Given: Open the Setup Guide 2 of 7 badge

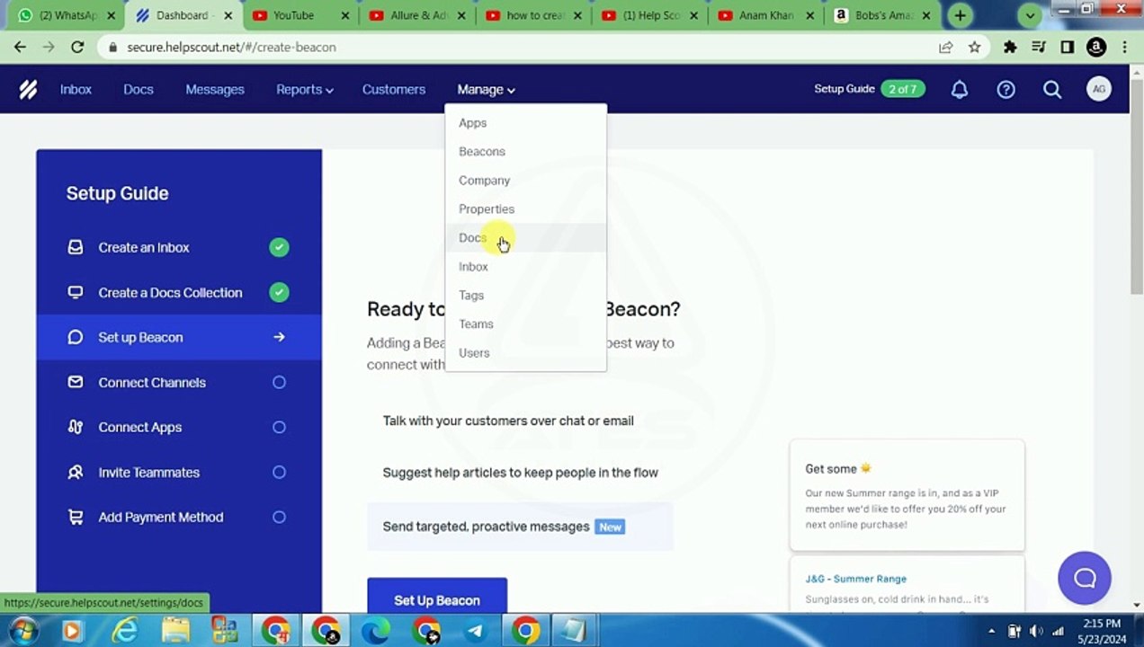Looking at the screenshot, I should click(x=903, y=89).
